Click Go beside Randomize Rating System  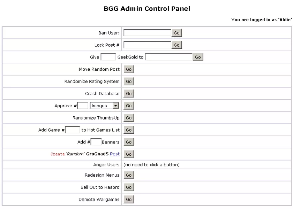click(x=129, y=82)
